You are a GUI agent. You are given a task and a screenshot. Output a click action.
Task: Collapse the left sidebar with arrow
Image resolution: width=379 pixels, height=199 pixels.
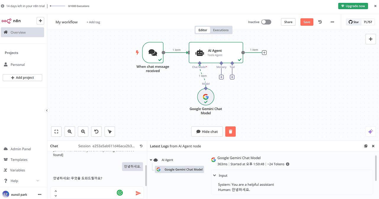(47, 110)
